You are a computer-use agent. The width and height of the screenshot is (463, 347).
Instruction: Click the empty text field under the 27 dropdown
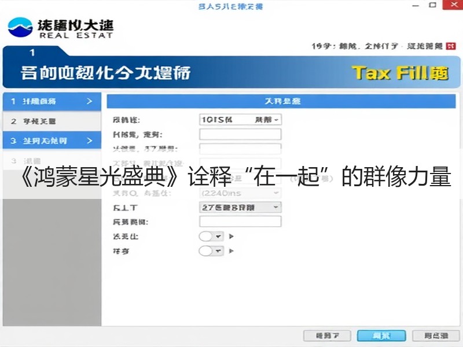pos(240,222)
